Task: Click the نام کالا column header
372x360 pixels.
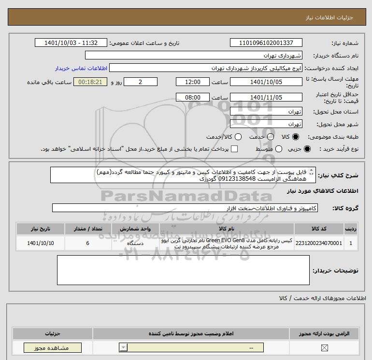Action: [x=227, y=229]
